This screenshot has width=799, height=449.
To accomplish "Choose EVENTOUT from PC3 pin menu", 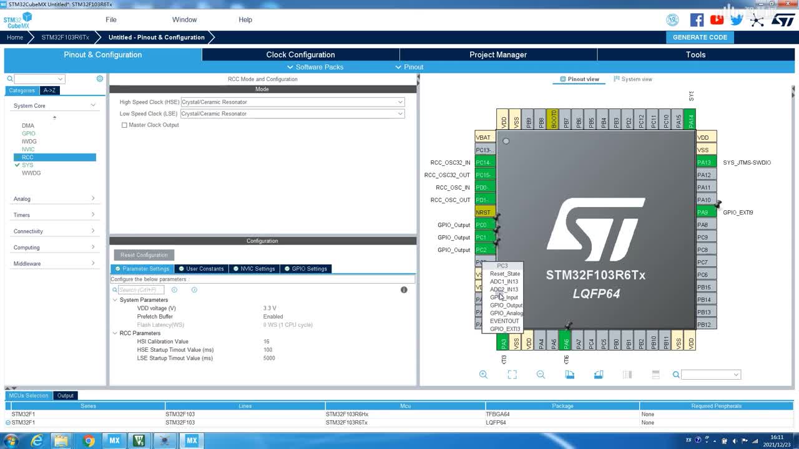I will click(504, 321).
